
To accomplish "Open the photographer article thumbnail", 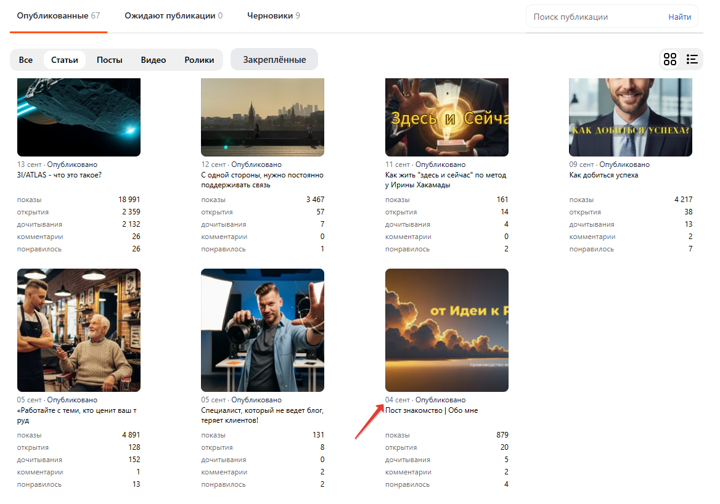I will pyautogui.click(x=263, y=330).
